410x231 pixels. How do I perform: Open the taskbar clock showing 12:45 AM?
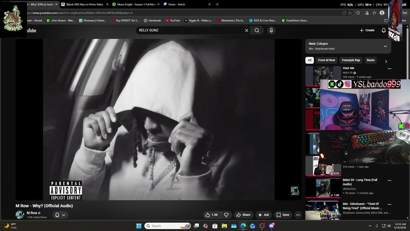coord(400,226)
